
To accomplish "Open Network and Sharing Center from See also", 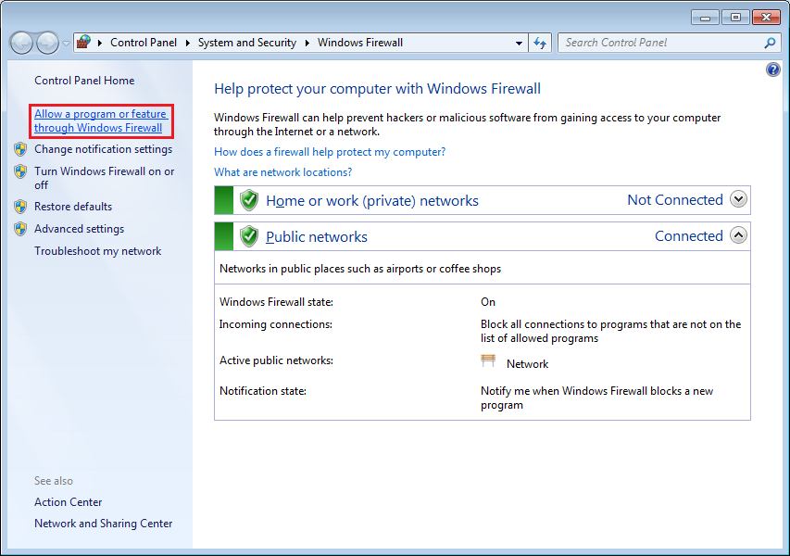I will click(x=103, y=523).
